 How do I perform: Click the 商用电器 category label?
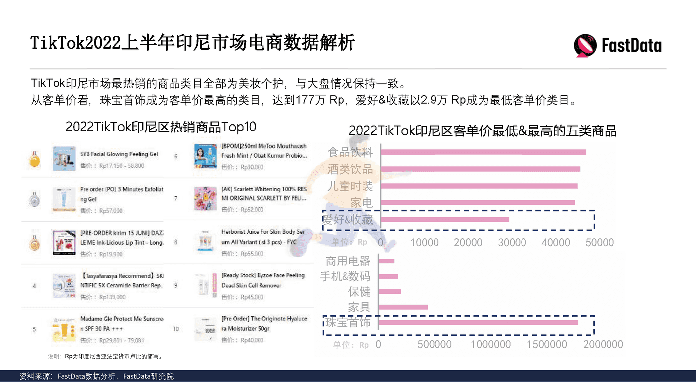[x=348, y=261]
